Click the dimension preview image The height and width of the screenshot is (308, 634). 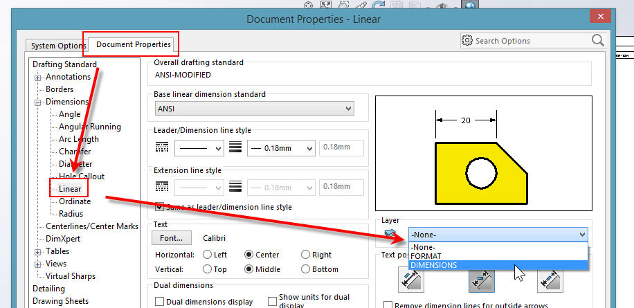[x=484, y=153]
